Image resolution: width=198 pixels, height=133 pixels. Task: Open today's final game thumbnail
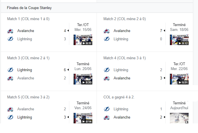pyautogui.click(x=179, y=118)
